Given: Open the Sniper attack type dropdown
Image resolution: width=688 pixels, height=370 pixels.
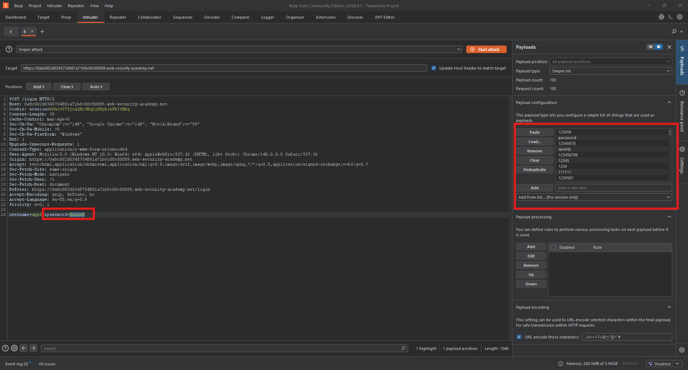Looking at the screenshot, I should click(x=239, y=49).
